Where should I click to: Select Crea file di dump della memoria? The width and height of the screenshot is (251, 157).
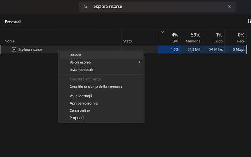[102, 87]
